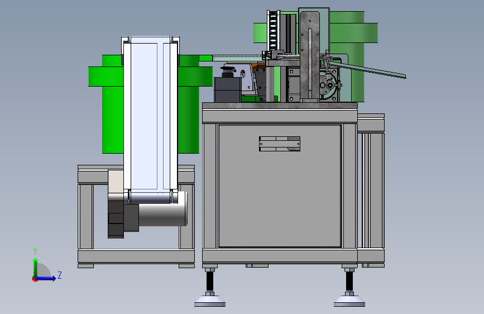Select the bottom beam of the left stand frame
This screenshot has width=484, height=314.
point(136,256)
